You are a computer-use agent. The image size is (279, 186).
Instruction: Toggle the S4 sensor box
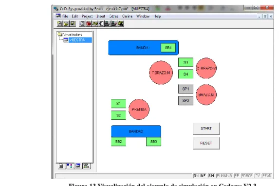(186, 74)
